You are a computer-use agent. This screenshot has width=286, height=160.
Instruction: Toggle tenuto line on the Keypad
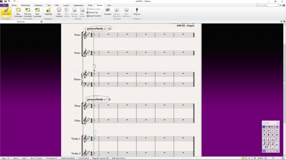[277, 131]
